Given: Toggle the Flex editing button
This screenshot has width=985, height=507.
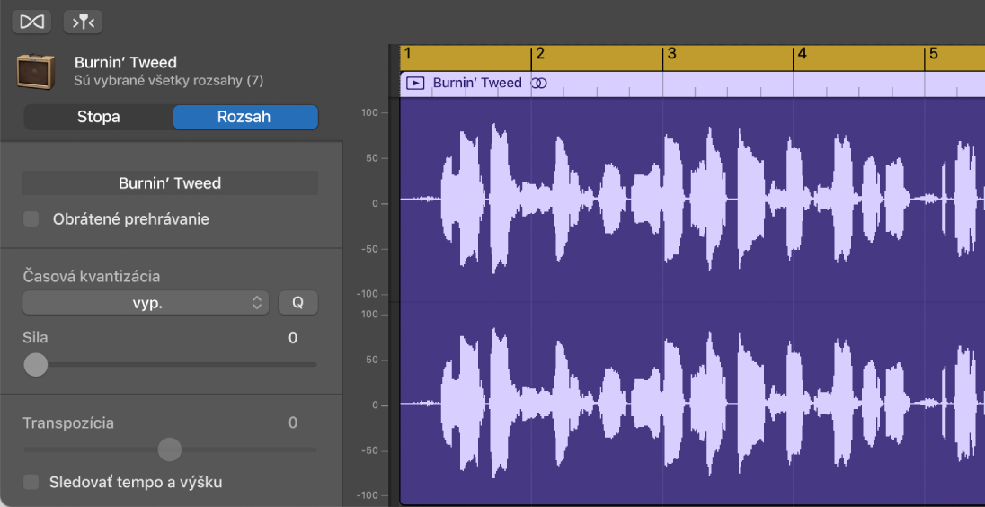Looking at the screenshot, I should coord(31,22).
